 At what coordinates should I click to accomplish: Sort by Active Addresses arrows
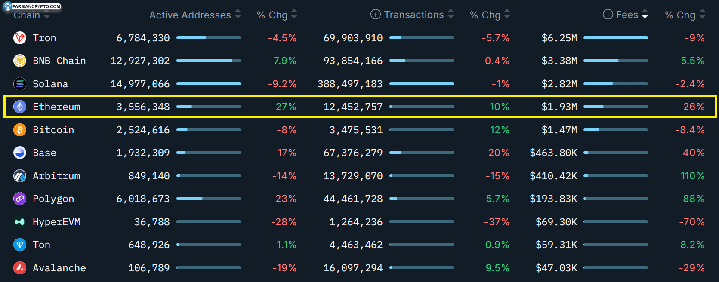[238, 15]
